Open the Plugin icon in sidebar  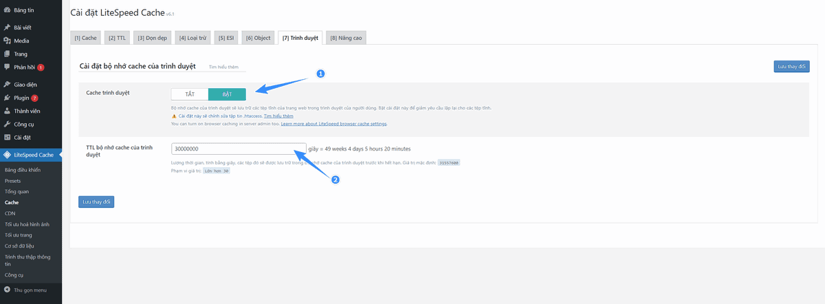click(7, 98)
